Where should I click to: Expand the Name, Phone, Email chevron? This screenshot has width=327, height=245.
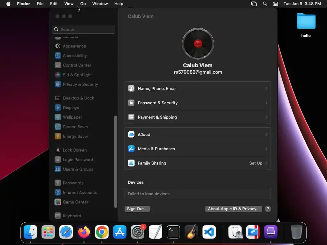266,89
